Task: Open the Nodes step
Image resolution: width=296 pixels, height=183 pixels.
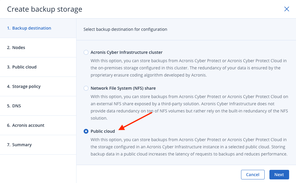Action: click(38, 48)
